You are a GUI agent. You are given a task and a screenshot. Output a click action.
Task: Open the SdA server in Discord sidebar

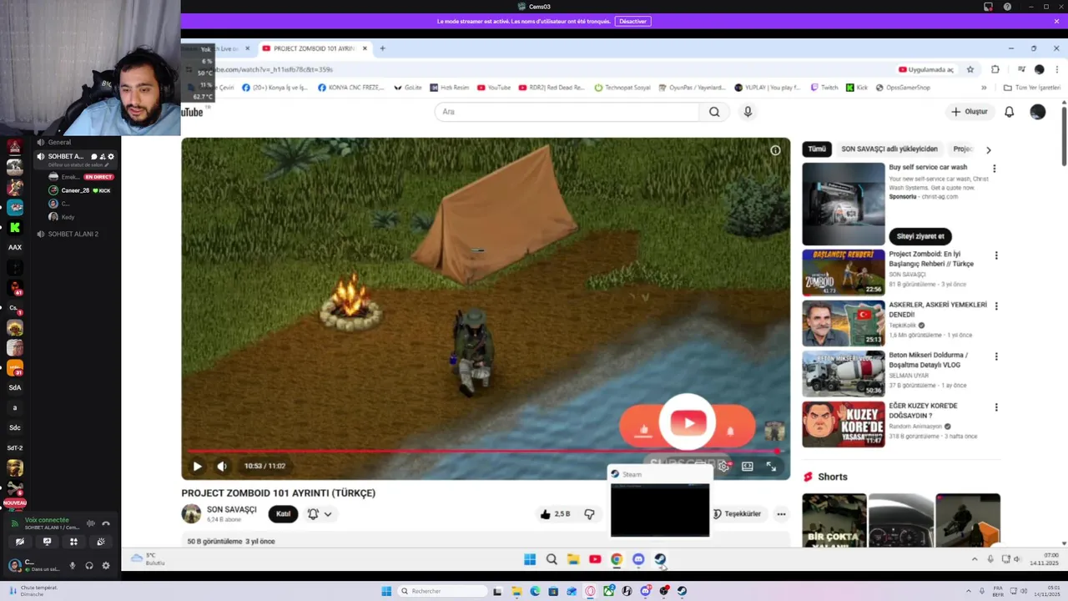click(x=15, y=388)
